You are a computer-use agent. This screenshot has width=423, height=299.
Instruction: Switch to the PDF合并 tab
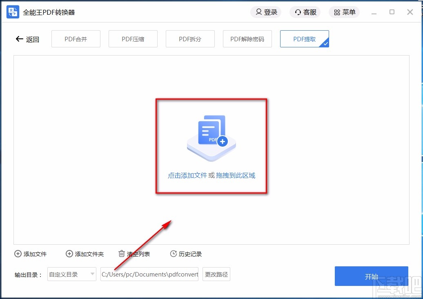(x=76, y=38)
